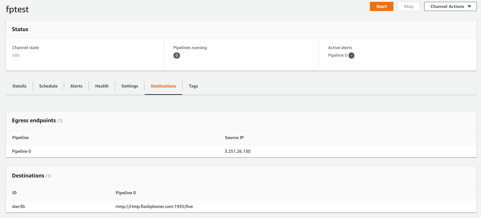The height and width of the screenshot is (218, 481).
Task: Switch to the Tags tab
Action: [x=193, y=86]
